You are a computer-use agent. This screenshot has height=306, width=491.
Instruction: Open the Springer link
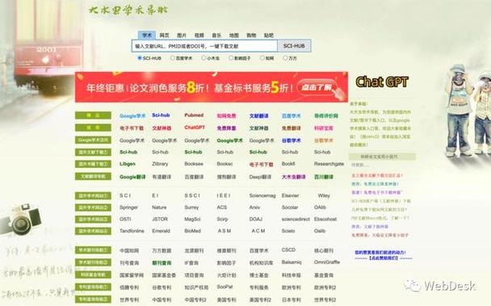coord(128,207)
